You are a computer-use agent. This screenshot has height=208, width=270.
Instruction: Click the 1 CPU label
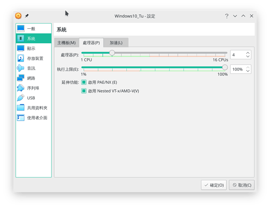pos(86,60)
